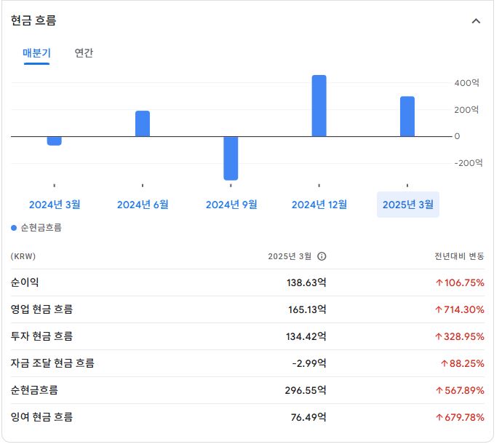Click the 134.42억 value
502x447 pixels.
point(306,336)
